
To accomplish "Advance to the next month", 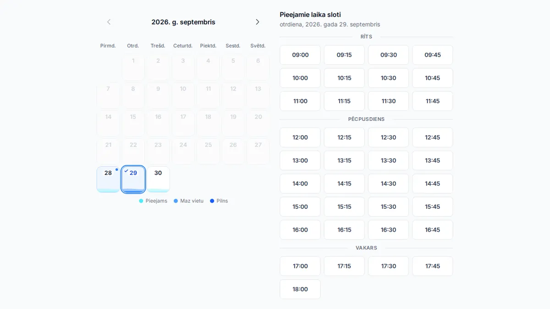I will 258,22.
